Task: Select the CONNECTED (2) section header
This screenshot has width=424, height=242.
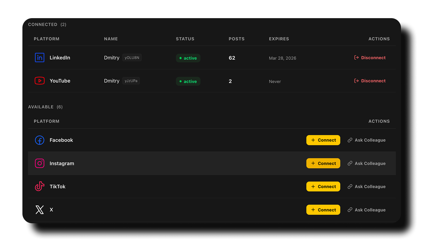Action: pyautogui.click(x=47, y=25)
